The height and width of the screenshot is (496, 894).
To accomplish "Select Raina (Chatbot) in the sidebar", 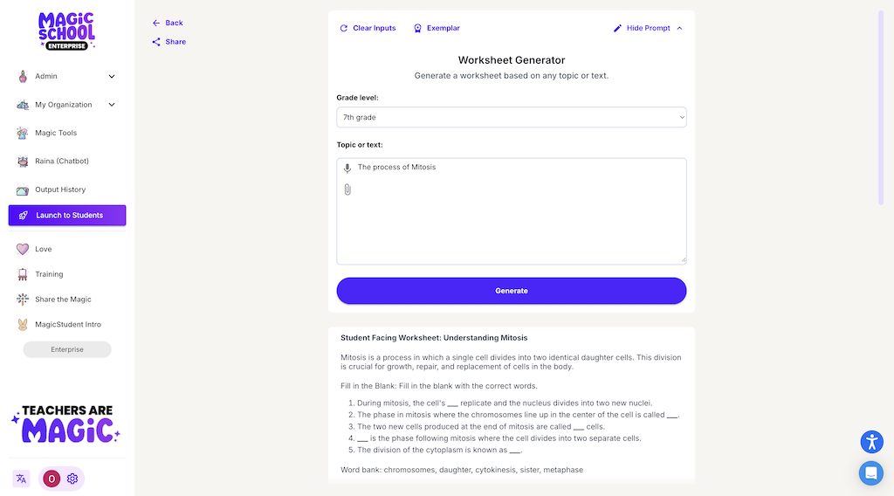I will (x=61, y=162).
